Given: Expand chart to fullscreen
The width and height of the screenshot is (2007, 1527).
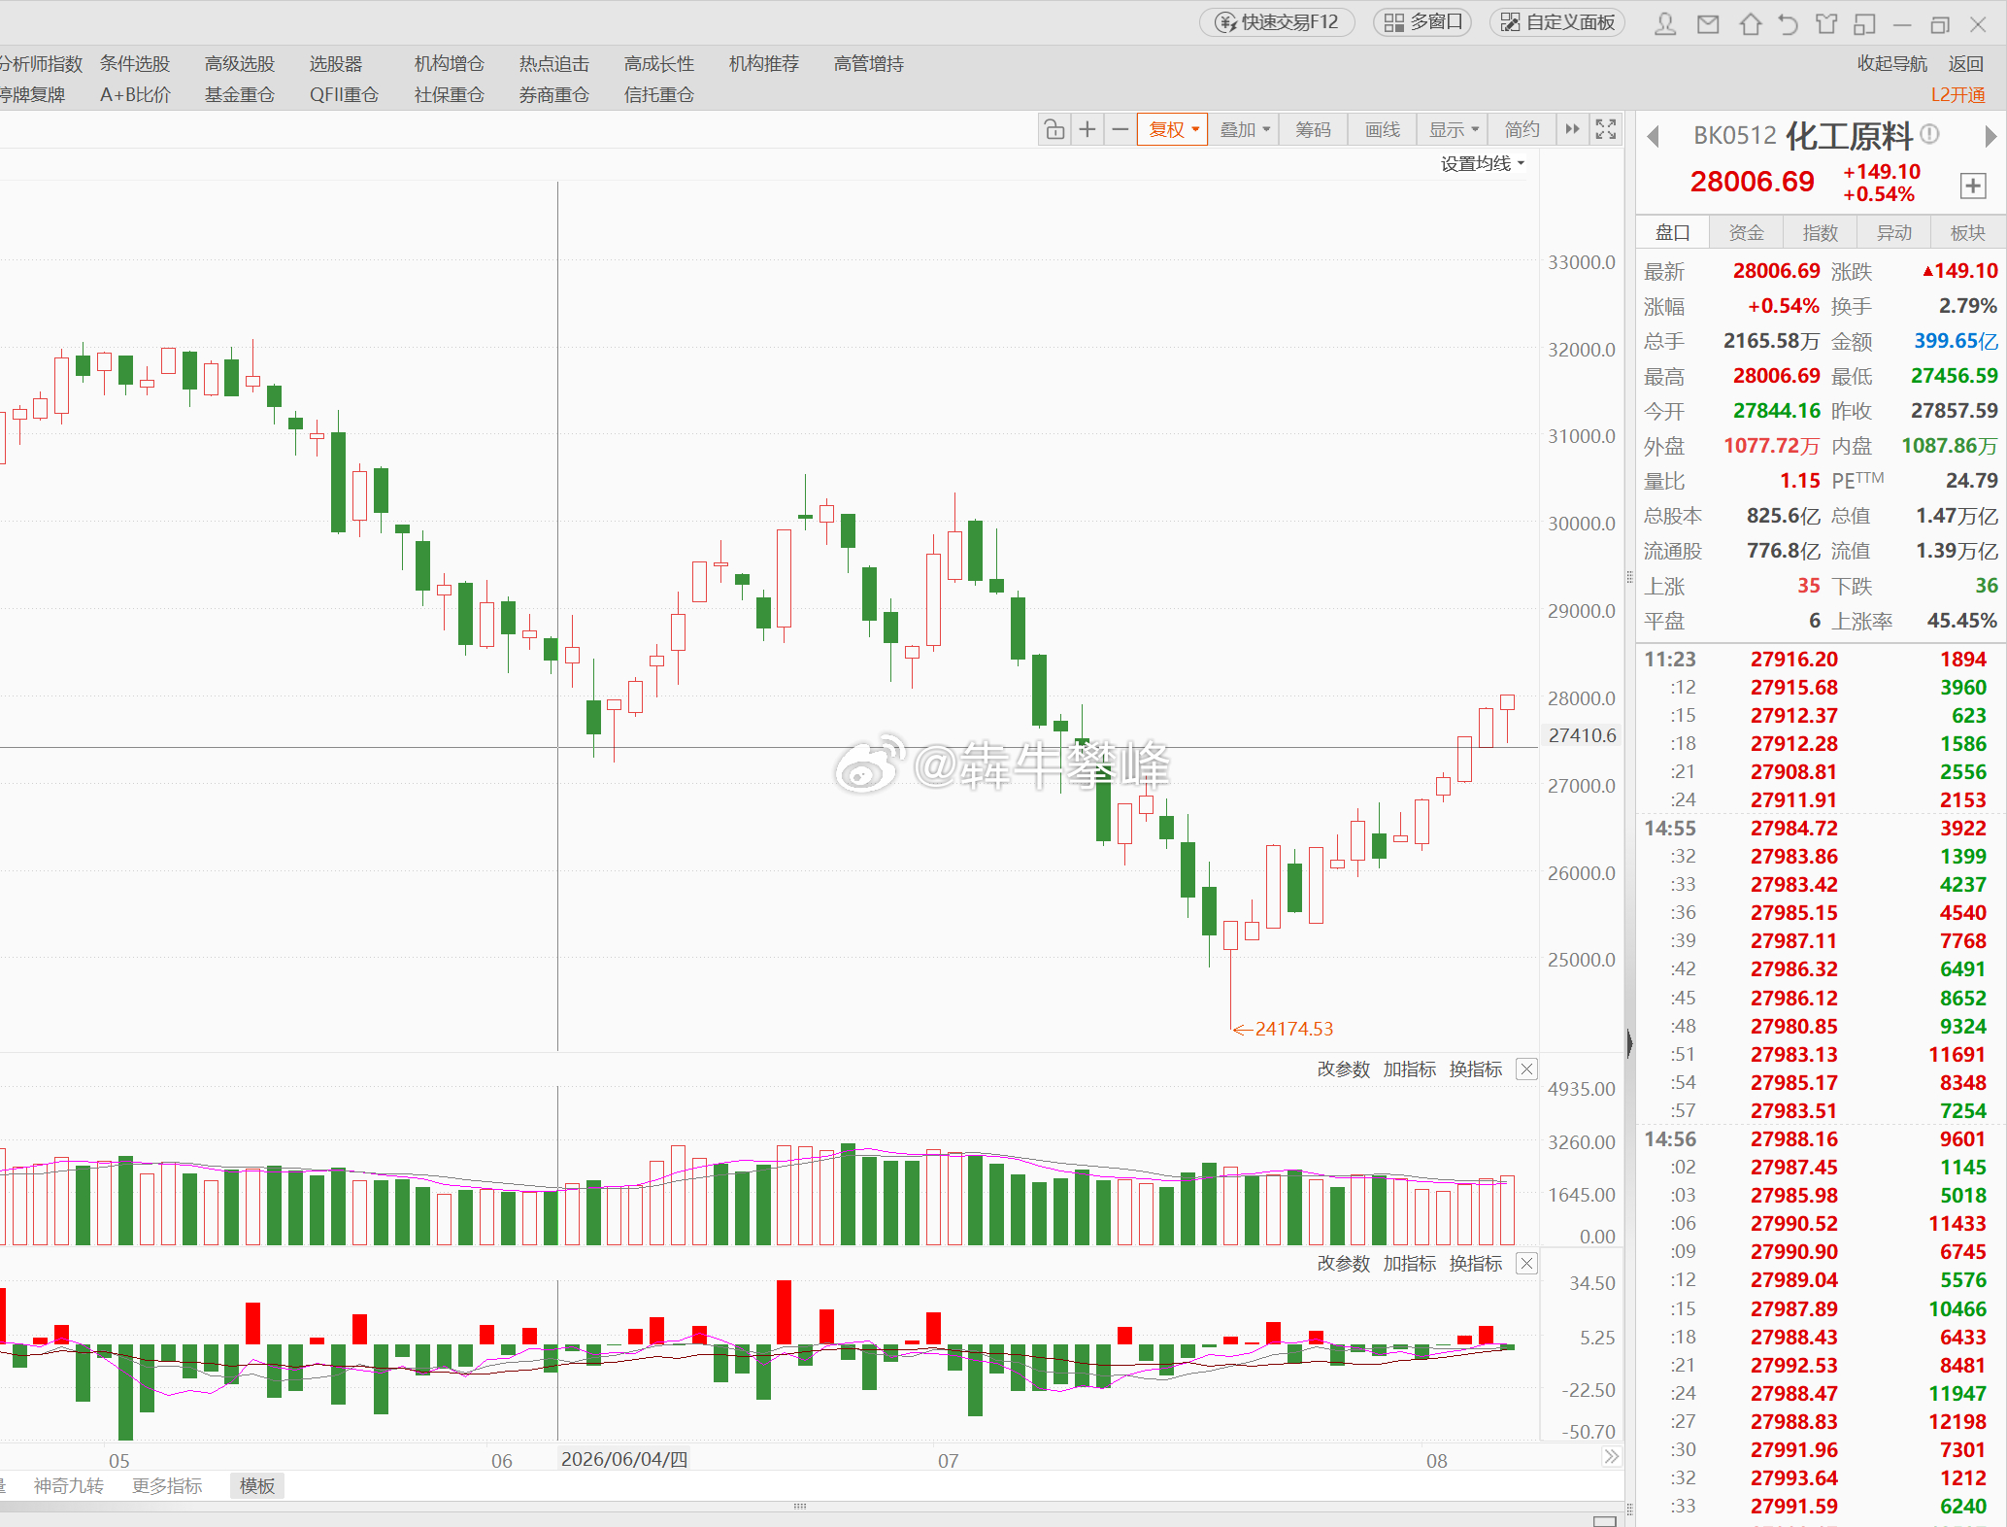Looking at the screenshot, I should click(x=1606, y=129).
